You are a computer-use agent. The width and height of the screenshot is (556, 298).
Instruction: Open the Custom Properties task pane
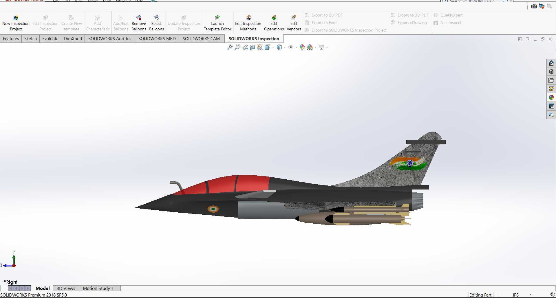pyautogui.click(x=551, y=106)
